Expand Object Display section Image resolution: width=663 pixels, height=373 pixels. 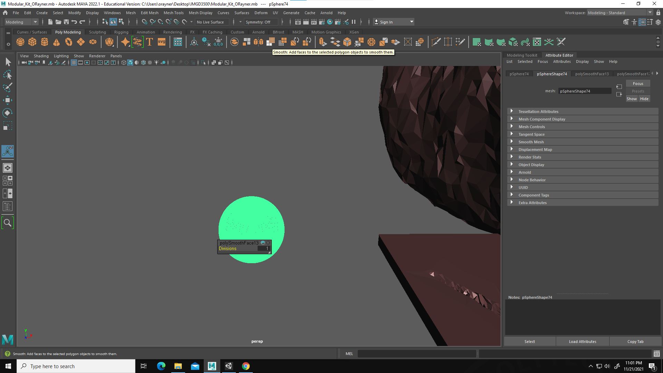click(583, 165)
